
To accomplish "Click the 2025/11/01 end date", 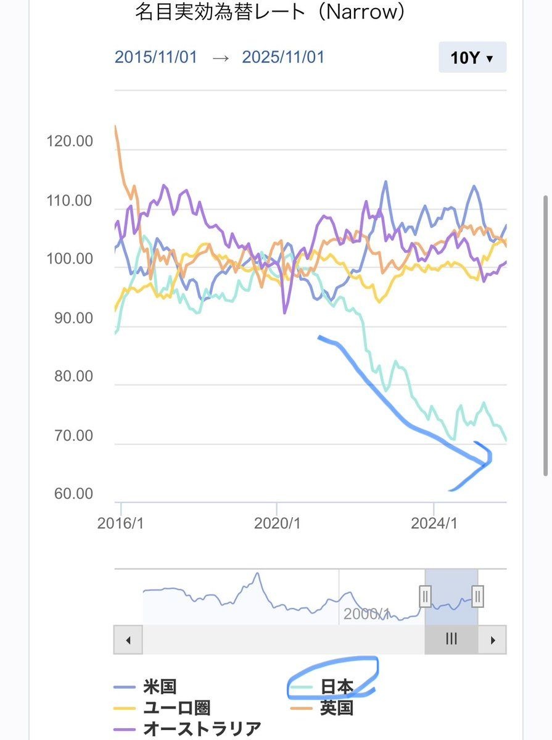I will [283, 57].
